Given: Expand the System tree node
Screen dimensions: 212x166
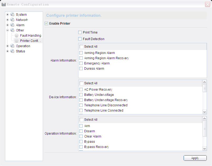Looking at the screenshot, I should (x=8, y=15).
